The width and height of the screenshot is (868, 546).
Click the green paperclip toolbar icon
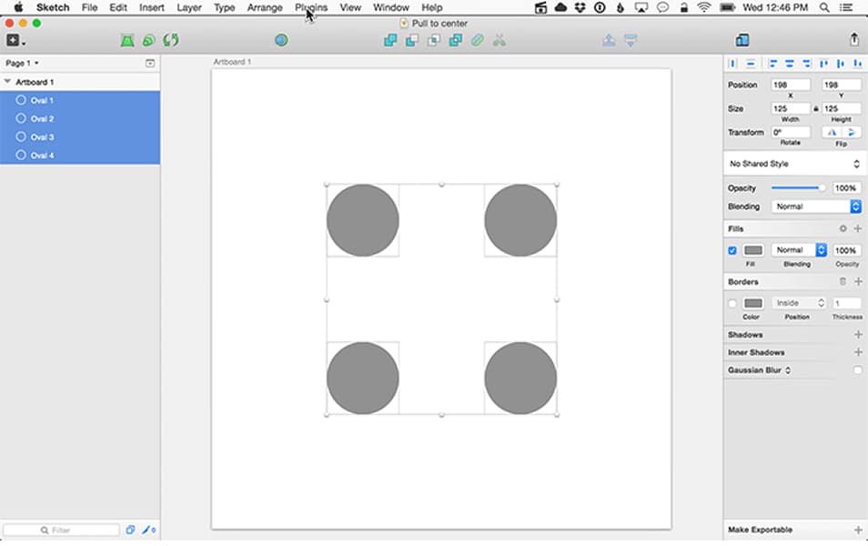pos(478,40)
